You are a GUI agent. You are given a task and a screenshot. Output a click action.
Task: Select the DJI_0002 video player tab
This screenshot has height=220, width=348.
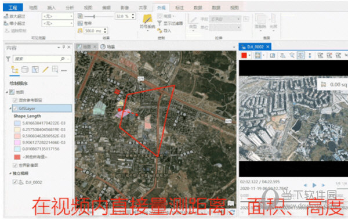click(255, 46)
